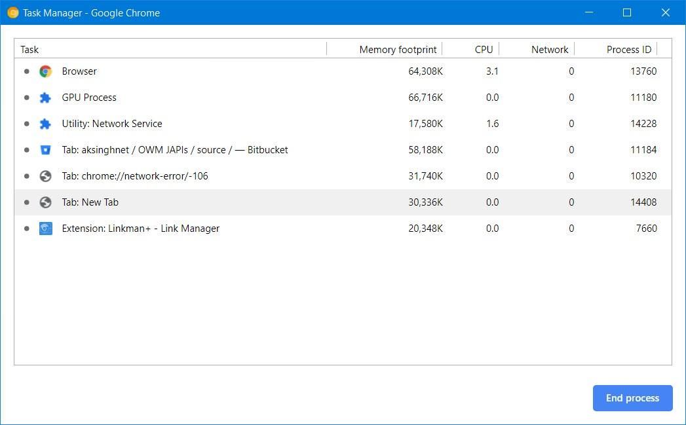Click process ID 11180

[x=643, y=98]
